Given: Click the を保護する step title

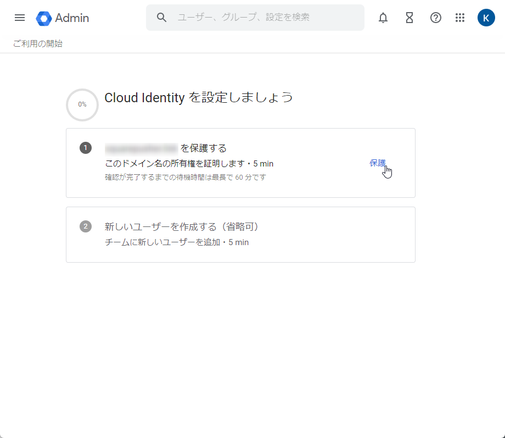Looking at the screenshot, I should 203,148.
